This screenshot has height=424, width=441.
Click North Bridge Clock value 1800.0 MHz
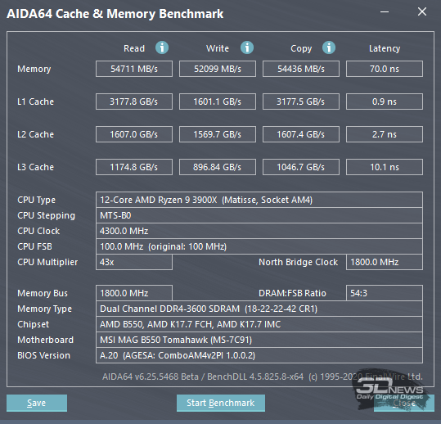385,262
